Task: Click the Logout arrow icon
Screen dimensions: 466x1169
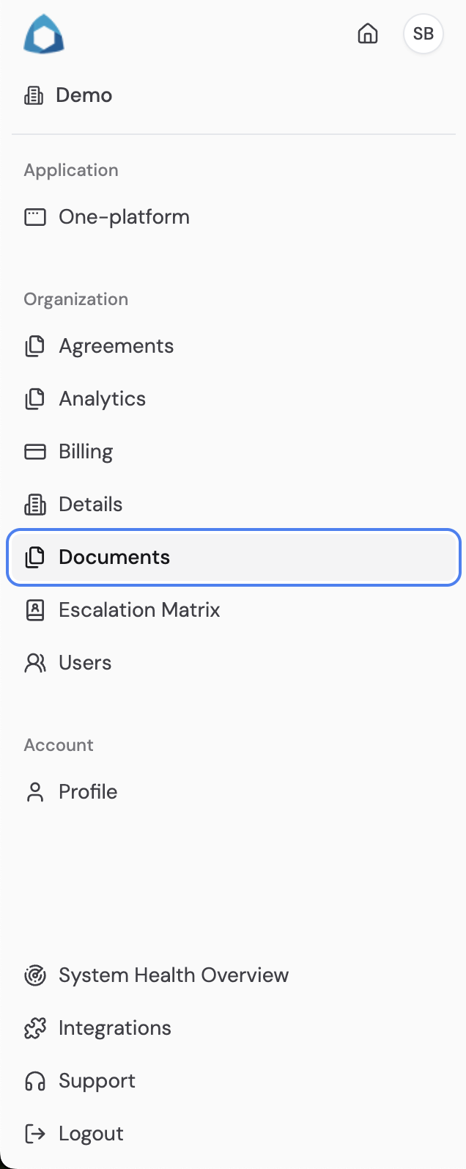Action: 35,1134
